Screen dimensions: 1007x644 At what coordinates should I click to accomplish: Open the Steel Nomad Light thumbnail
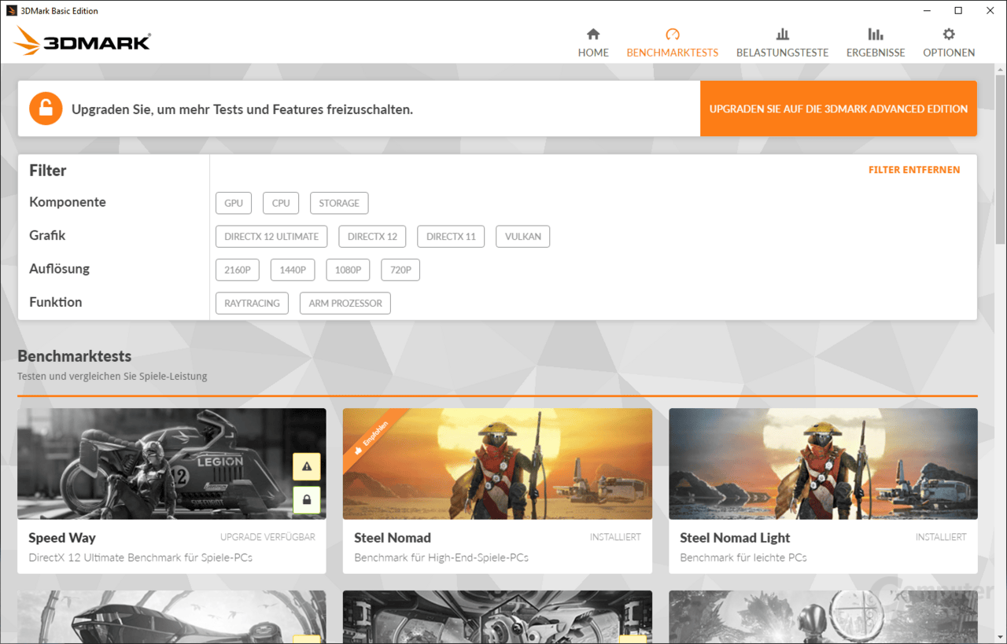pyautogui.click(x=823, y=464)
